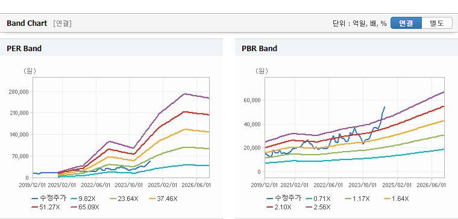Click 2021/02/01 on PER Band x-axis
The height and width of the screenshot is (219, 458).
click(61, 185)
